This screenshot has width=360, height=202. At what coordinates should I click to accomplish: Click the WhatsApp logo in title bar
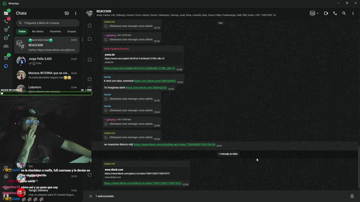coord(4,3)
